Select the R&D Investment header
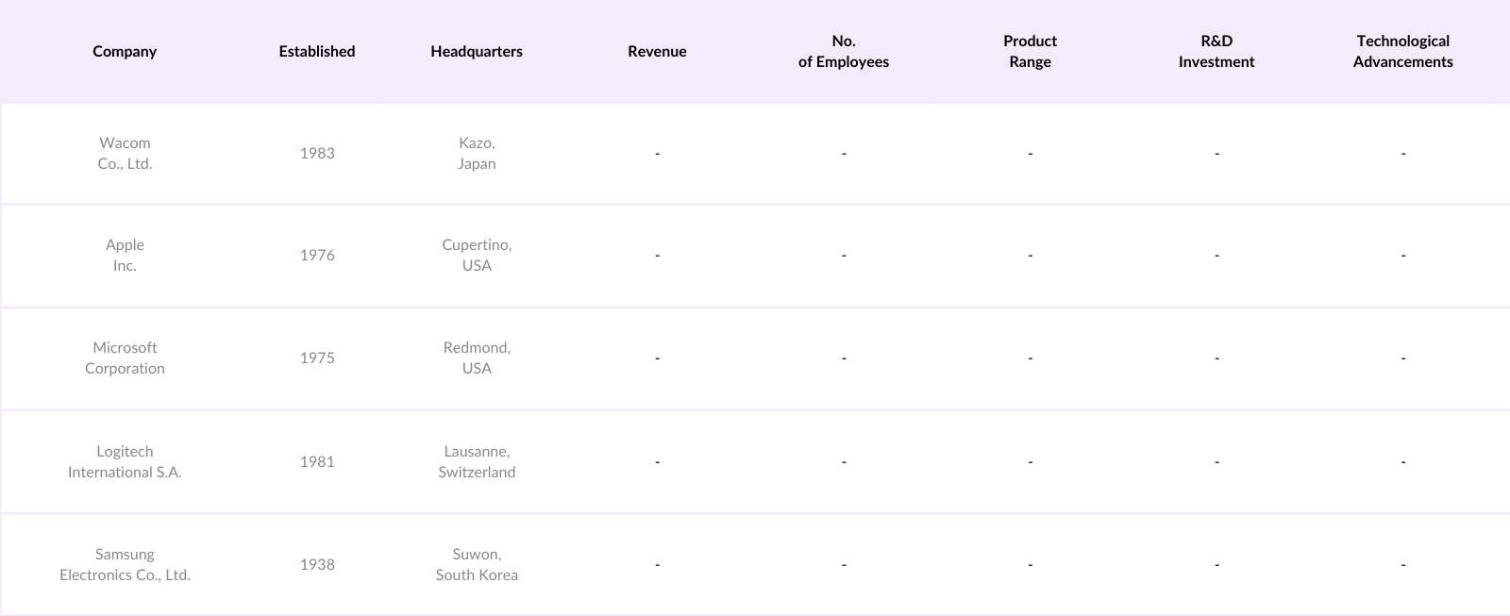This screenshot has width=1510, height=616. 1216,52
